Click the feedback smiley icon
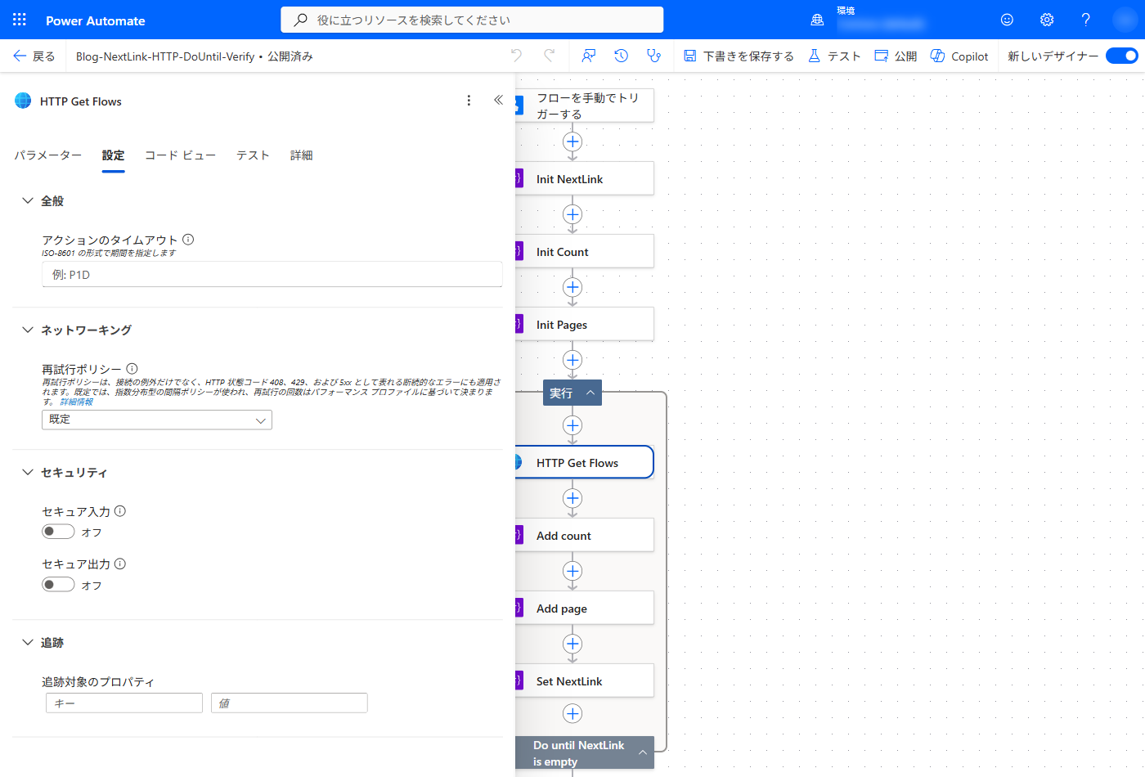The image size is (1145, 777). 1007,20
